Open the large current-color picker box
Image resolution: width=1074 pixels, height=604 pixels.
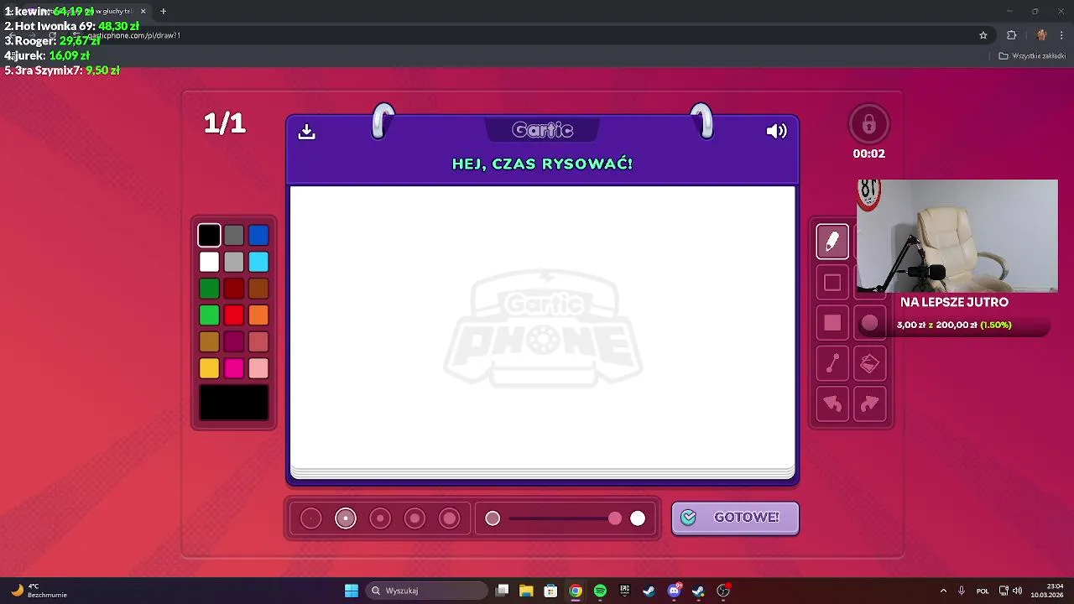point(234,404)
